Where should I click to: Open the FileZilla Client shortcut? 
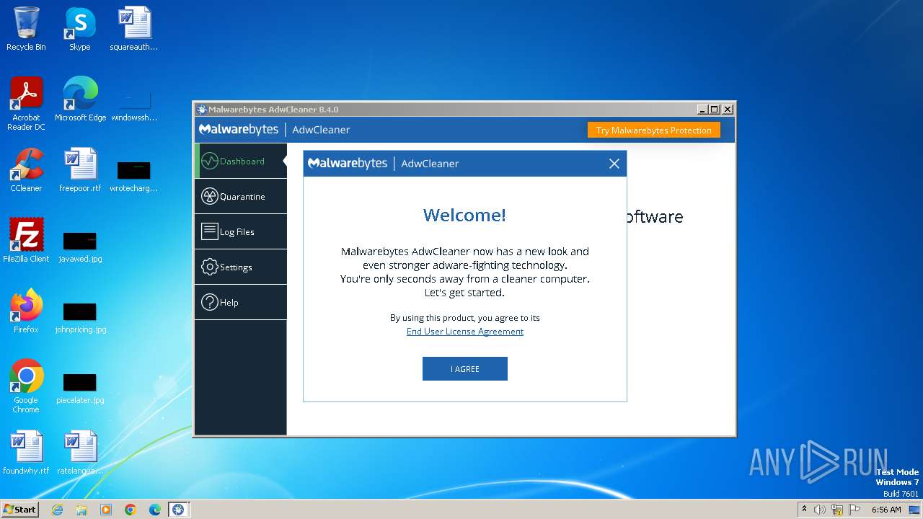(26, 241)
